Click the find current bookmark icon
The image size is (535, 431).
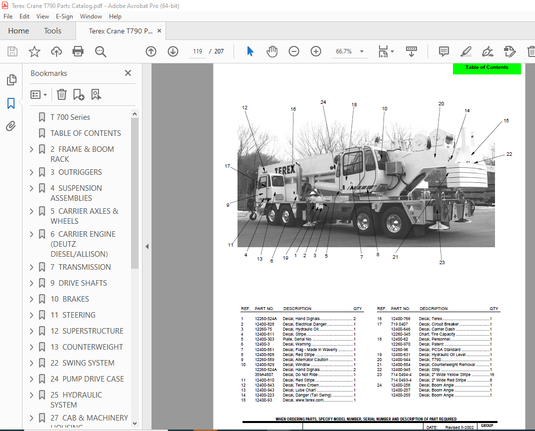coord(96,94)
